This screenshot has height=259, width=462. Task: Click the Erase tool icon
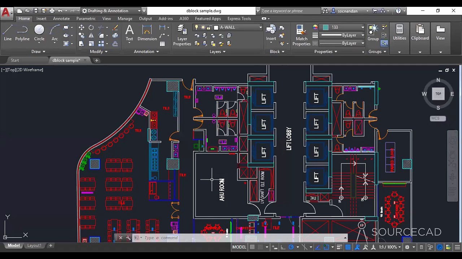pyautogui.click(x=115, y=28)
